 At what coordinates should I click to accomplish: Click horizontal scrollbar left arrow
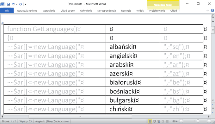[2, 117]
